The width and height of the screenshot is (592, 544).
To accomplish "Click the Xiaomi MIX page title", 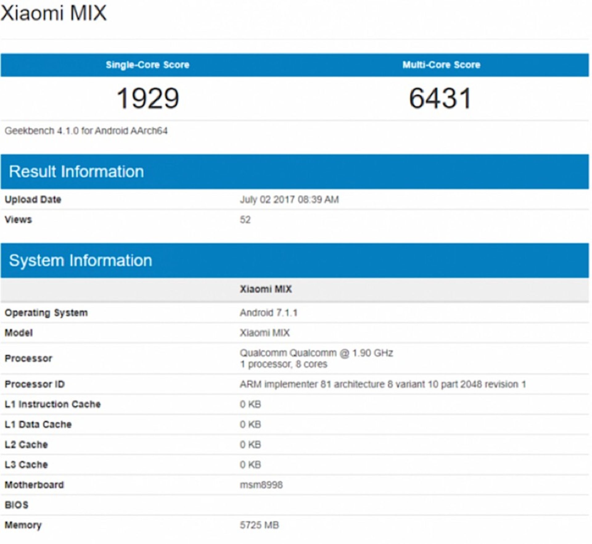I will [x=54, y=13].
